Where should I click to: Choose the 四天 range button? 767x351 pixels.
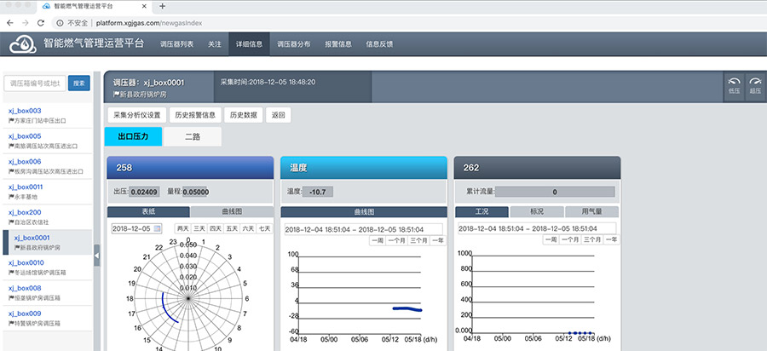pos(216,228)
